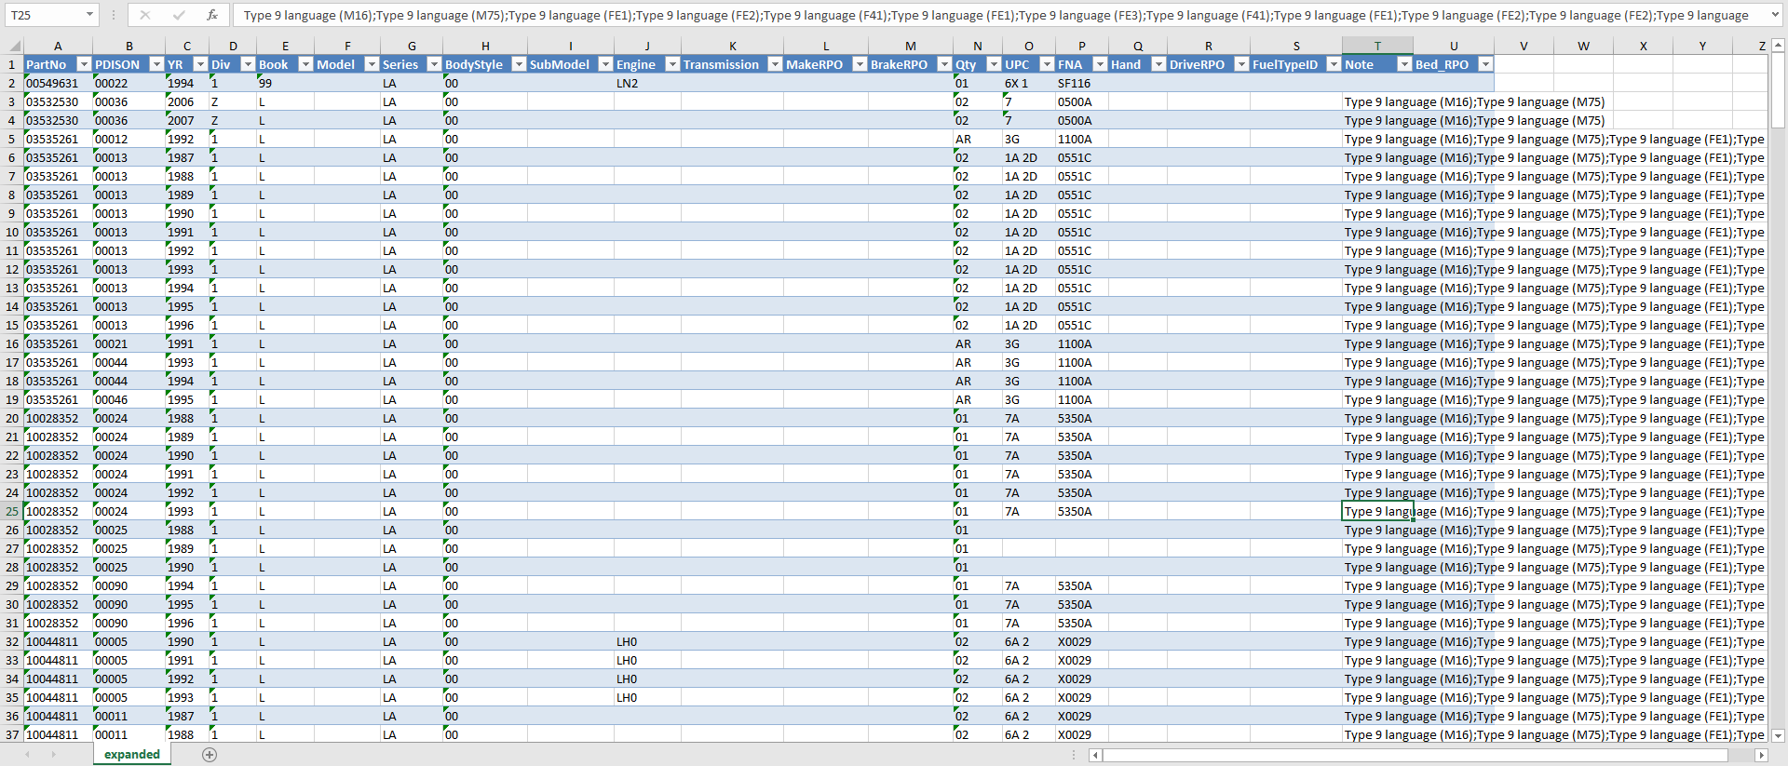Open the Insert Function fx icon
Image resolution: width=1788 pixels, height=766 pixels.
pyautogui.click(x=212, y=15)
